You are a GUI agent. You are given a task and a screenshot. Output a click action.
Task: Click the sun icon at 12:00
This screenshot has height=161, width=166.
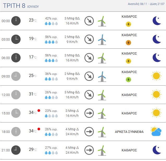tap(156, 95)
